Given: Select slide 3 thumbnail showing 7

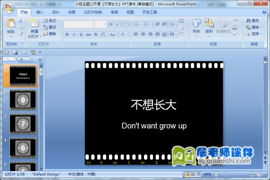Looking at the screenshot, I should click(x=23, y=124).
